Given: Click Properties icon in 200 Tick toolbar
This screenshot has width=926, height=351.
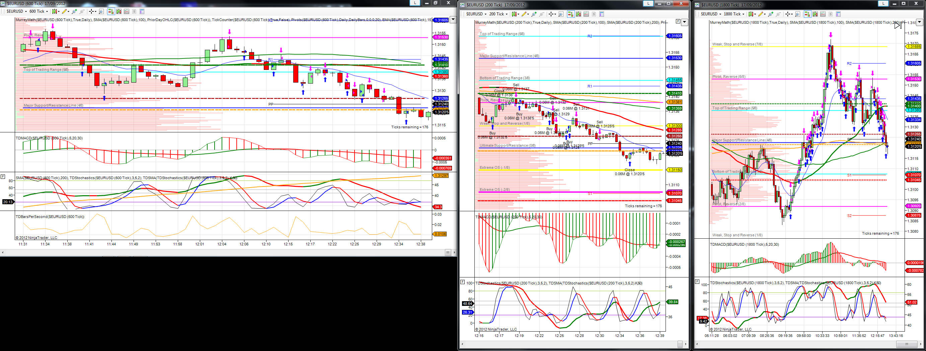Looking at the screenshot, I should [602, 14].
